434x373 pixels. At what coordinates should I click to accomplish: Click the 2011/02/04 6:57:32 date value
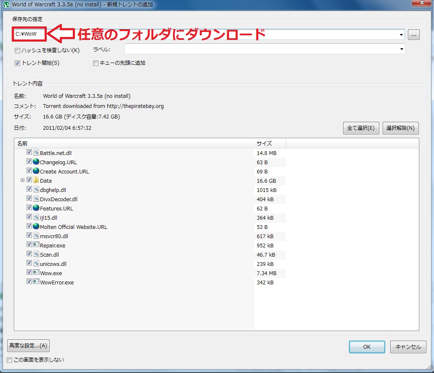(x=67, y=128)
